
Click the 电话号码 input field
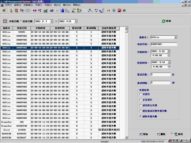(164, 44)
